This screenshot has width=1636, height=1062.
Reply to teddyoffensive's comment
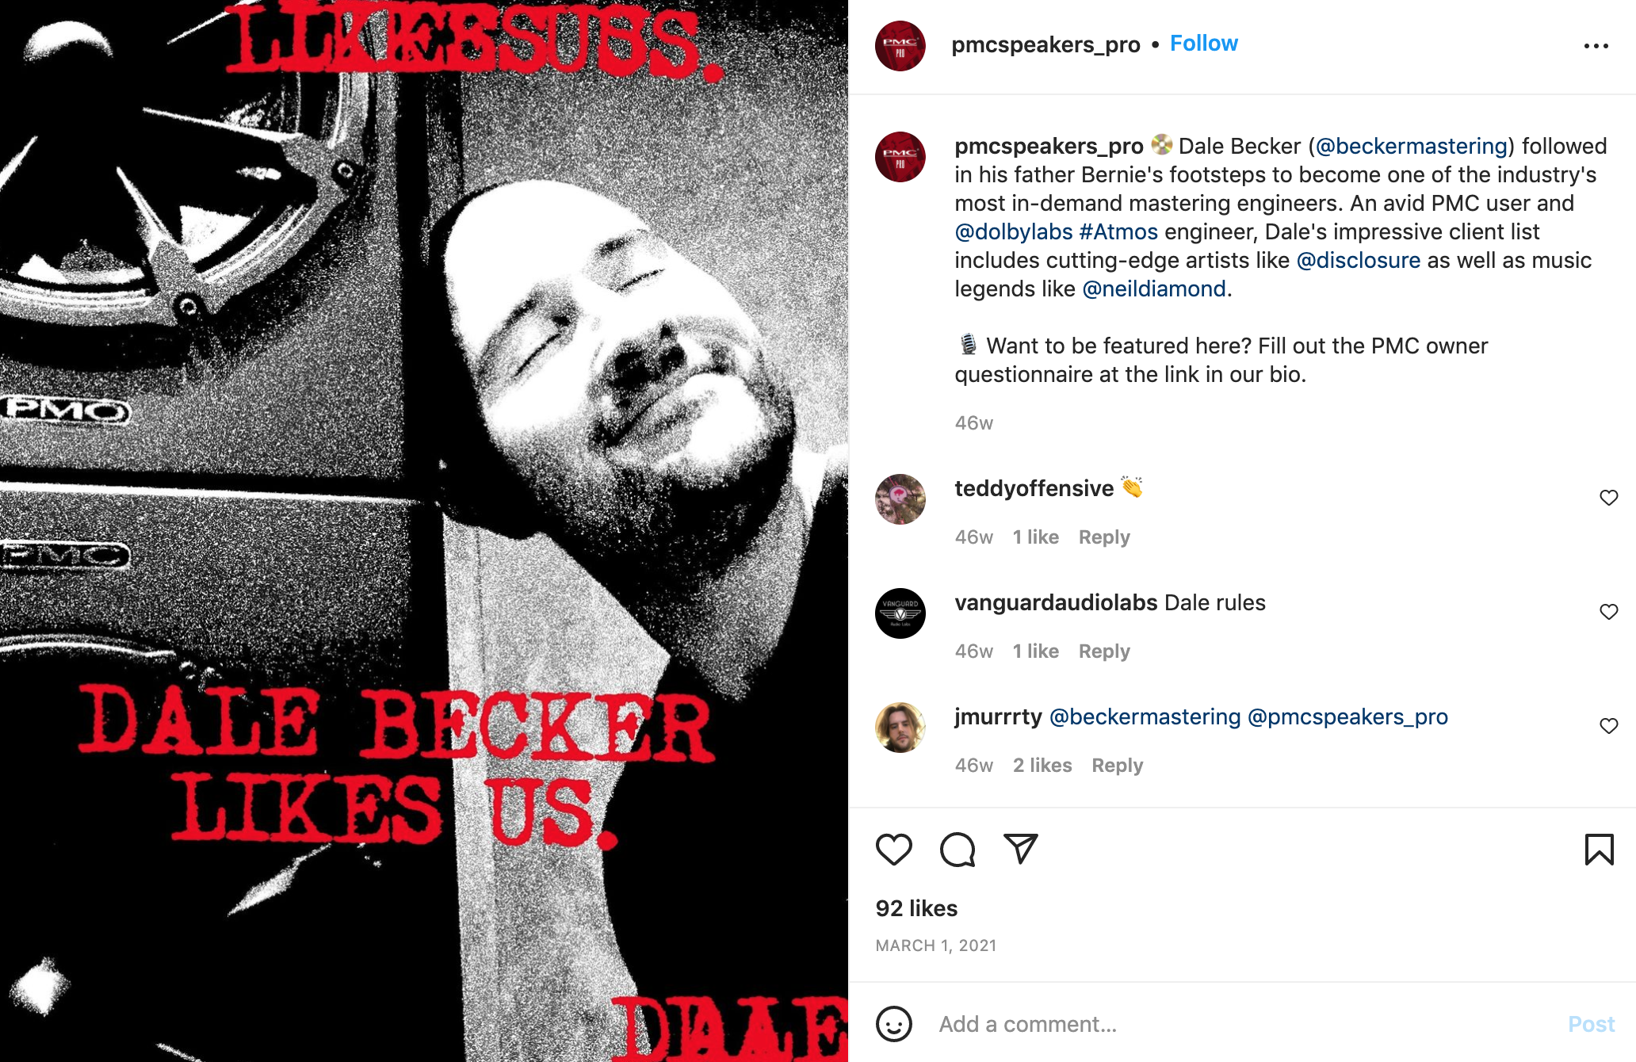1104,537
